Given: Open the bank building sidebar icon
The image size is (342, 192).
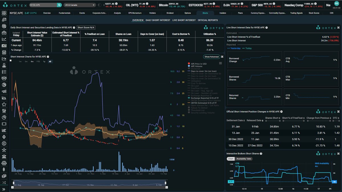Looking at the screenshot, I should pyautogui.click(x=4, y=156).
